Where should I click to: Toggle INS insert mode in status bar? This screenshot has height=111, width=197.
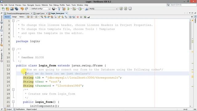point(195,109)
